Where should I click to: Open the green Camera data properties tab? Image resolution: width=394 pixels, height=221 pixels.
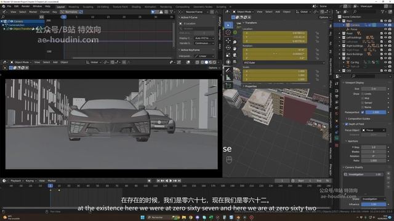(337, 138)
